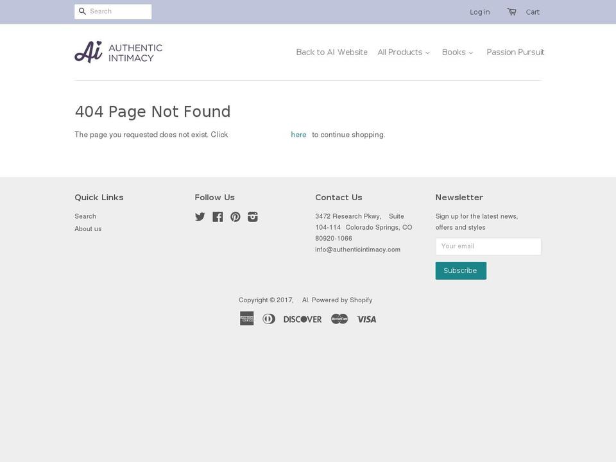
Task: Open Back to AI Website menu item
Action: click(332, 52)
